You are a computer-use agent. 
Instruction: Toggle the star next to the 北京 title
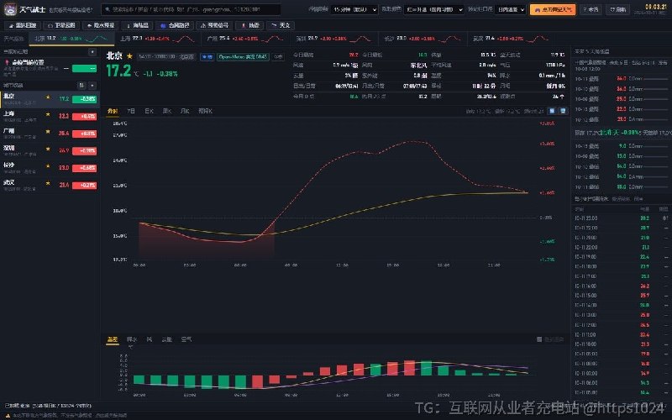[129, 56]
